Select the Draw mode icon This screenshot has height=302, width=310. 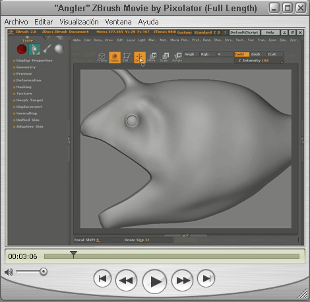(x=140, y=57)
